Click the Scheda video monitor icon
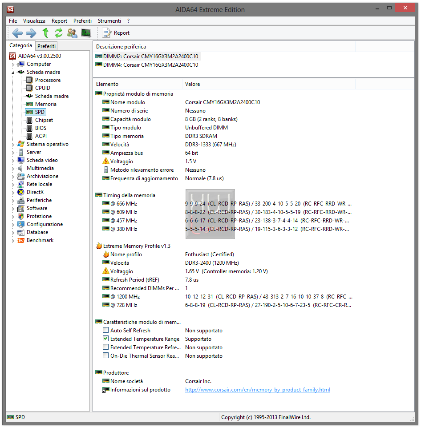The width and height of the screenshot is (421, 428). tap(21, 160)
